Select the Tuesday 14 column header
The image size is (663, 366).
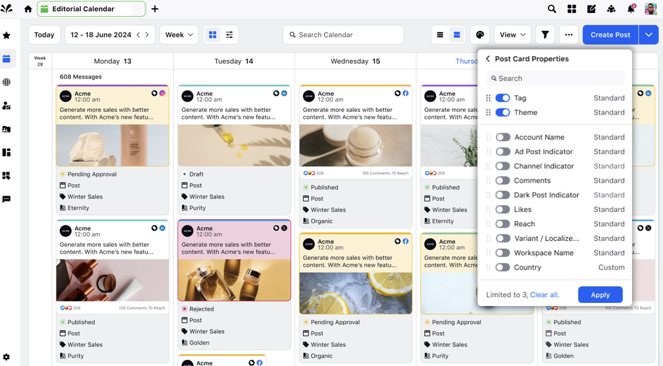click(233, 61)
